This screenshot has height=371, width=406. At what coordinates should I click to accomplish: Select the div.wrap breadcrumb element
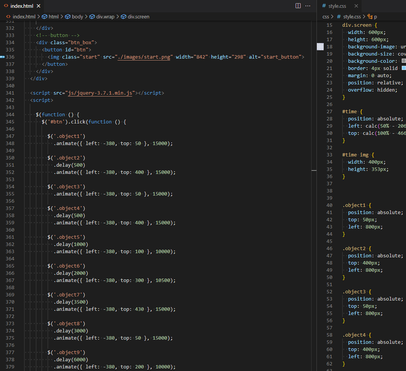tap(105, 17)
